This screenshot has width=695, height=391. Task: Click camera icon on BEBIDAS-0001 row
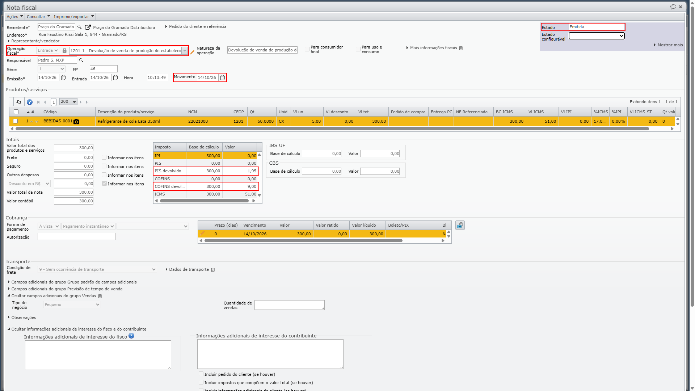pos(76,122)
